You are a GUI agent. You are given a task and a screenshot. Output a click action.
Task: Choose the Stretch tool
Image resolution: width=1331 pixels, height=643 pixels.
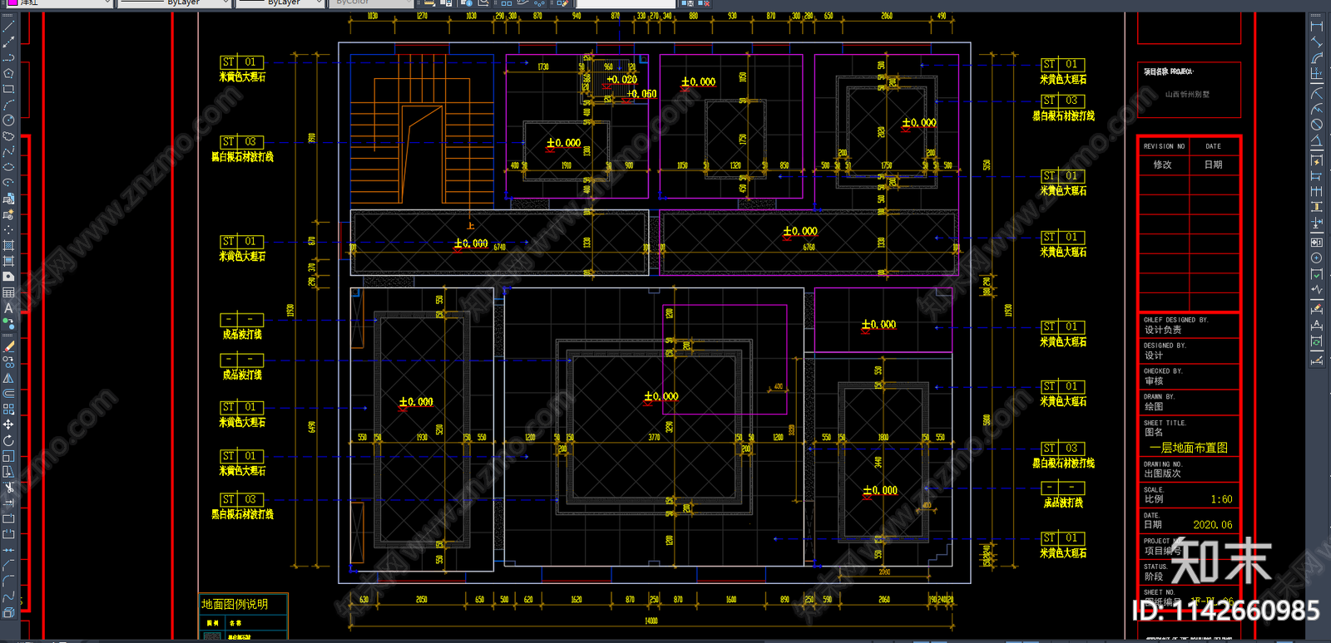click(x=8, y=472)
